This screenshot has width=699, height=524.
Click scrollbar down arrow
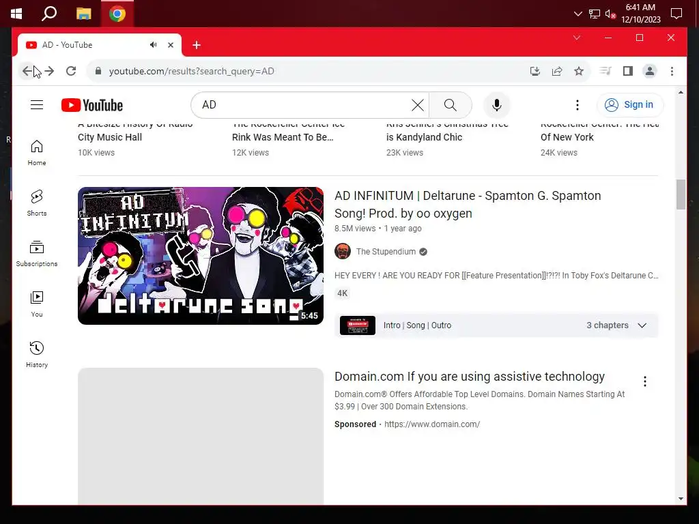(681, 499)
